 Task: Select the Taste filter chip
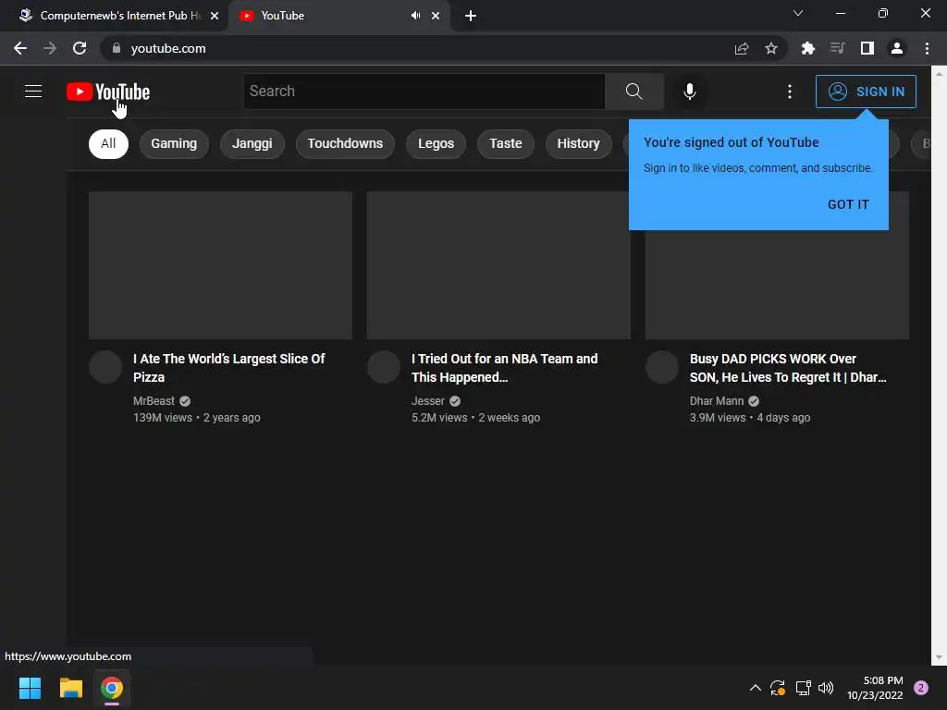pos(506,143)
